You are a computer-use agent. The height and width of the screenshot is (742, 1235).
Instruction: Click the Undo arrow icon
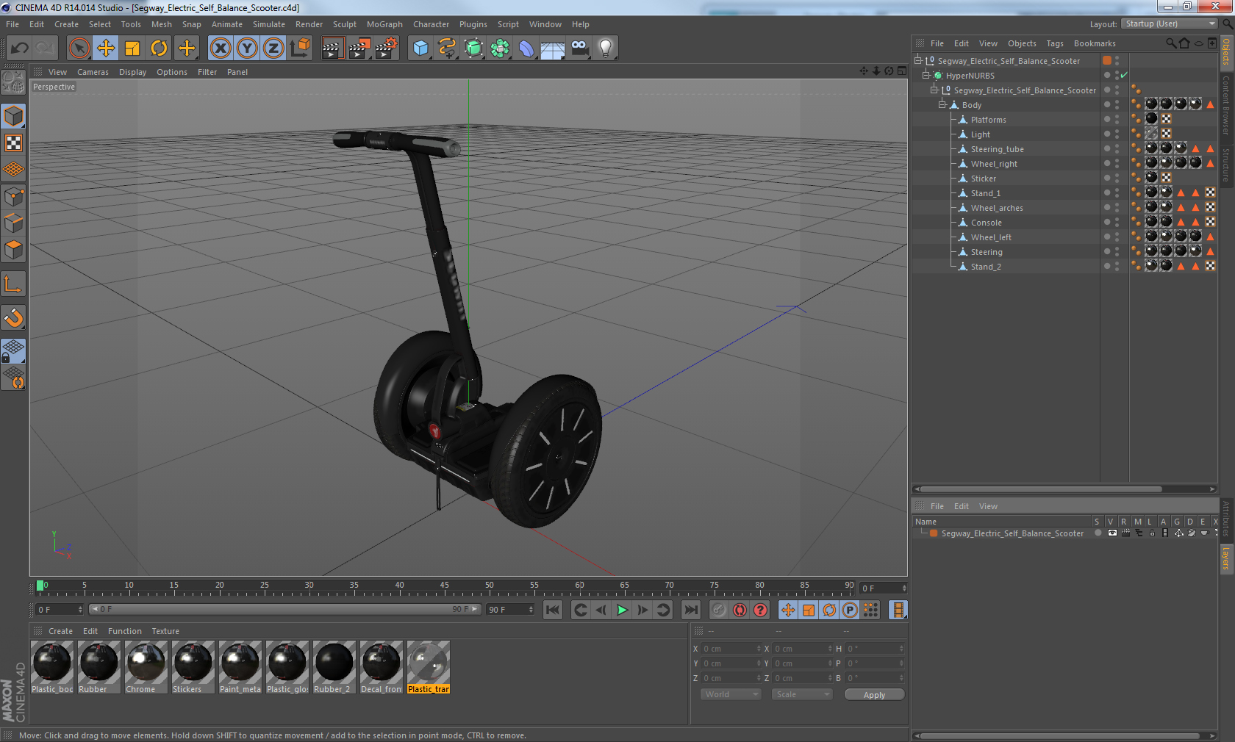(x=20, y=48)
